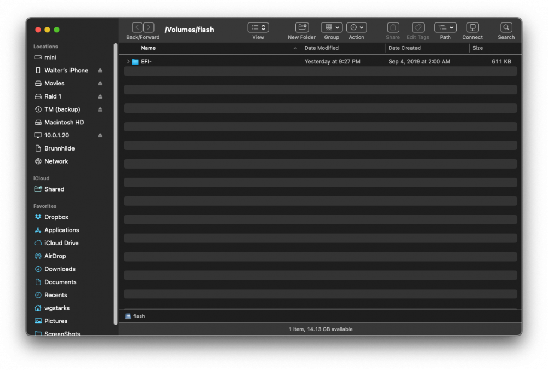This screenshot has width=548, height=370.
Task: Go forward with the Forward arrow button
Action: [149, 27]
